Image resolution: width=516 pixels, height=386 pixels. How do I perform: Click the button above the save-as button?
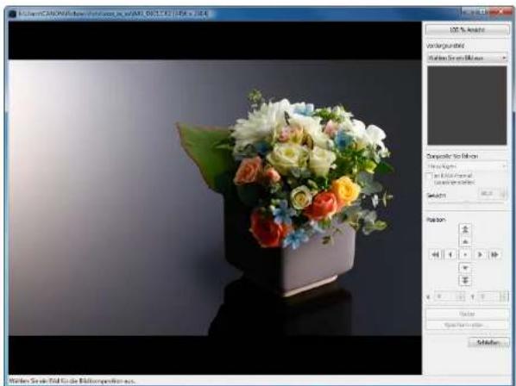(x=467, y=314)
